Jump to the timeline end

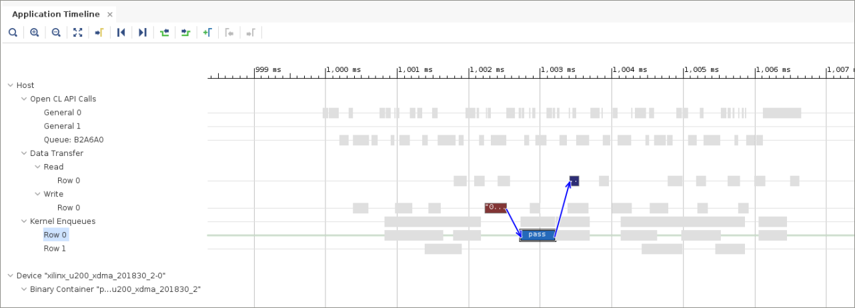142,32
